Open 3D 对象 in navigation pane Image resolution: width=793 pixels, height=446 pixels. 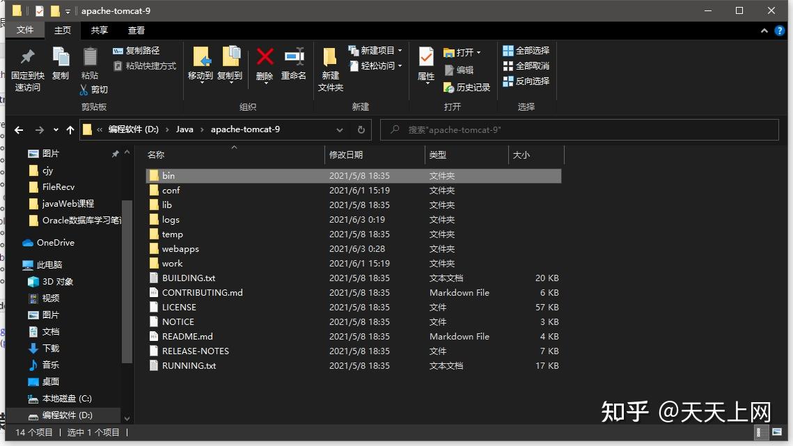click(51, 282)
